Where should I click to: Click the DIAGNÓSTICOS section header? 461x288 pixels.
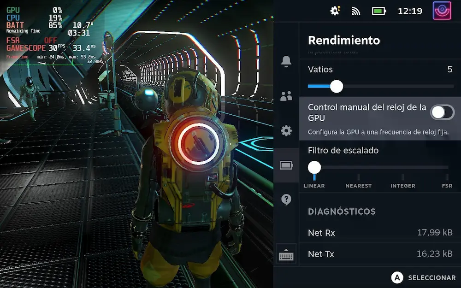click(342, 212)
